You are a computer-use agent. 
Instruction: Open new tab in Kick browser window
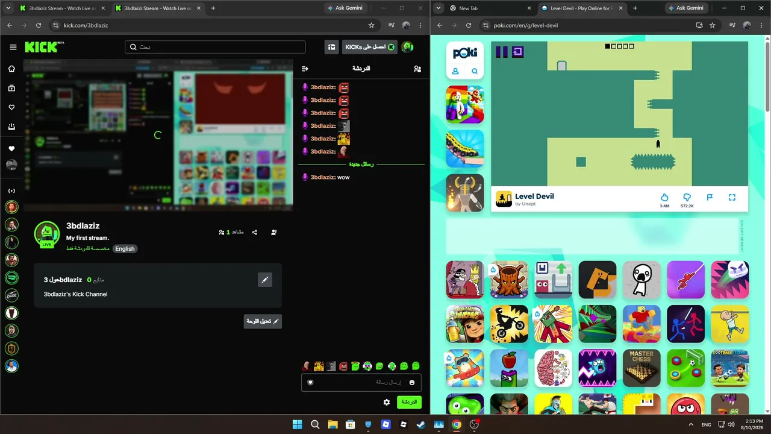[x=213, y=8]
